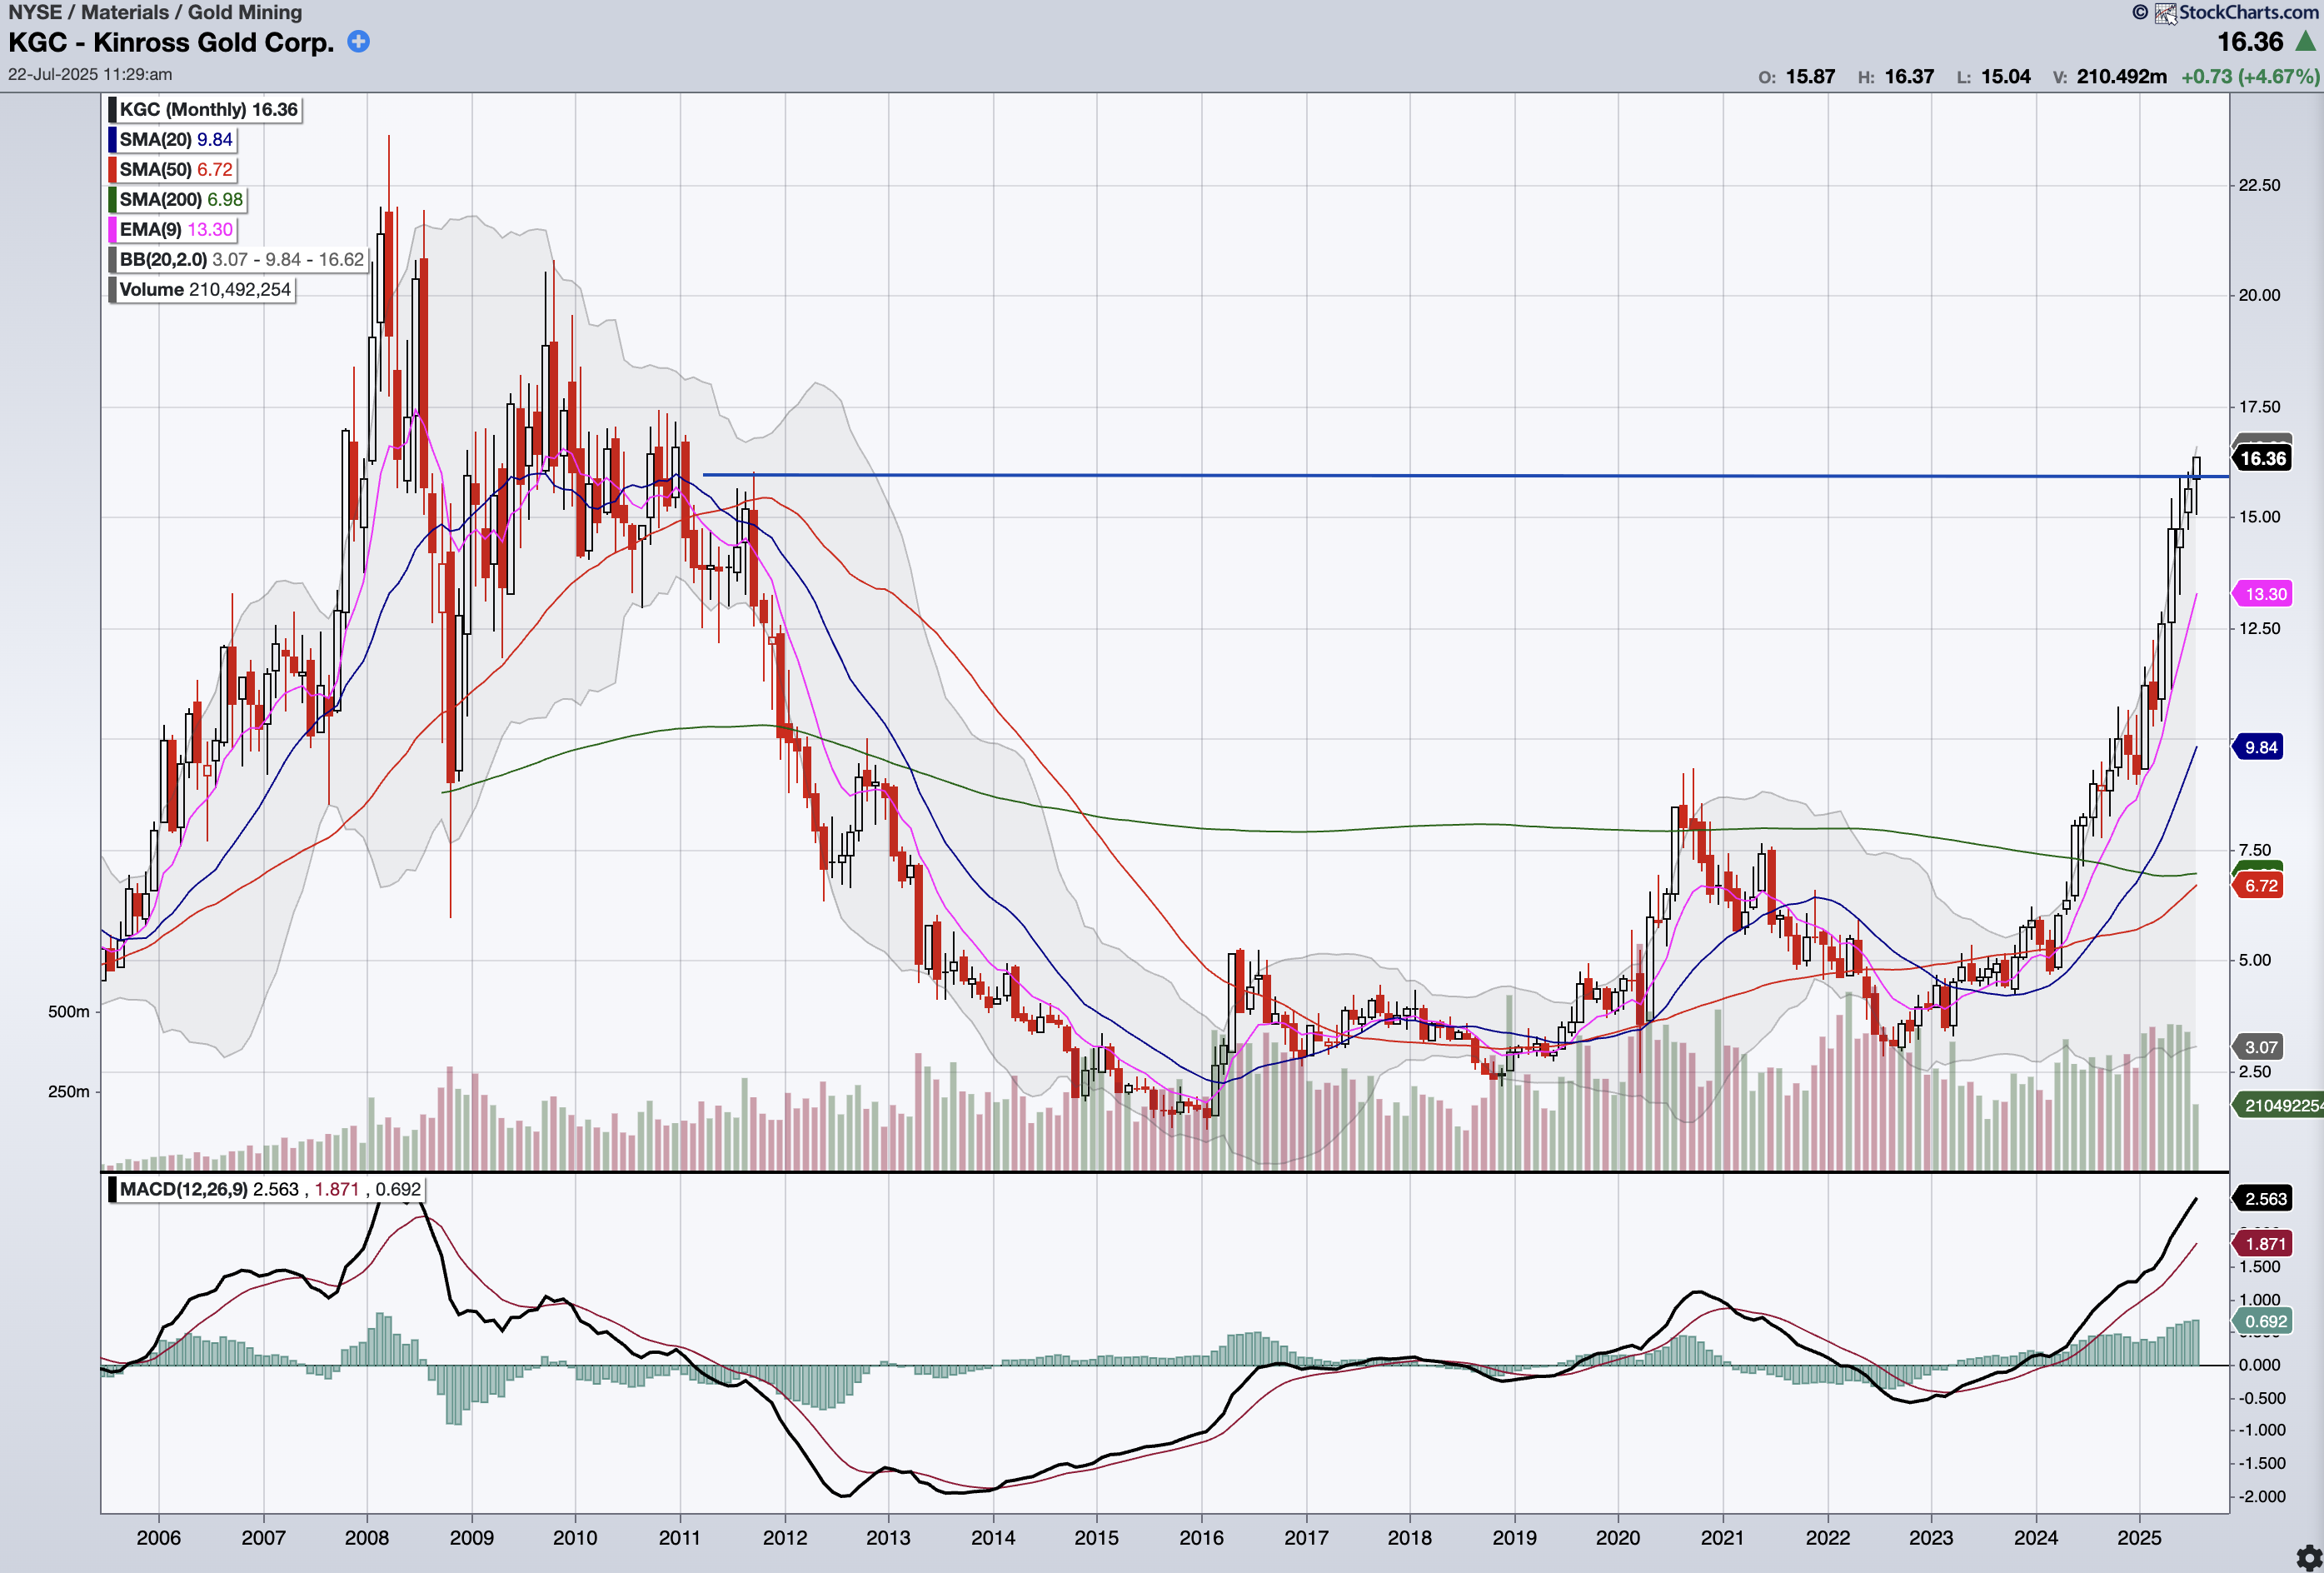Click the L: 15.04 low value
This screenshot has width=2324, height=1573.
coord(1994,77)
